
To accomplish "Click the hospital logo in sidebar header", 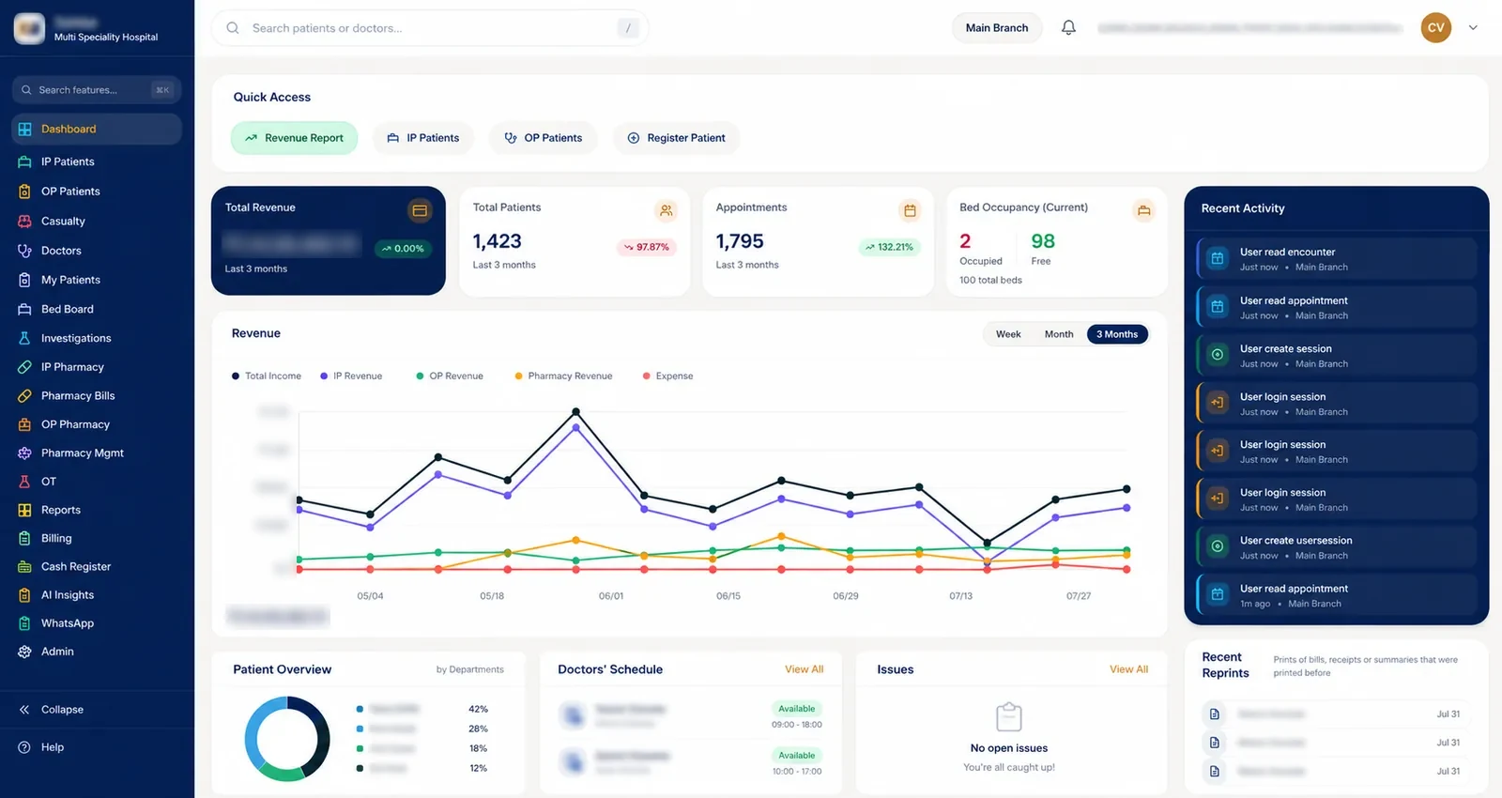I will tap(29, 28).
